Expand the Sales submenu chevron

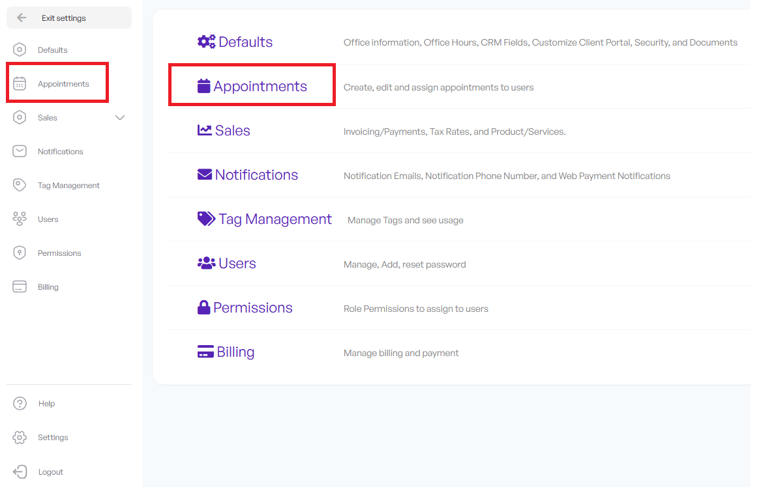click(x=120, y=118)
